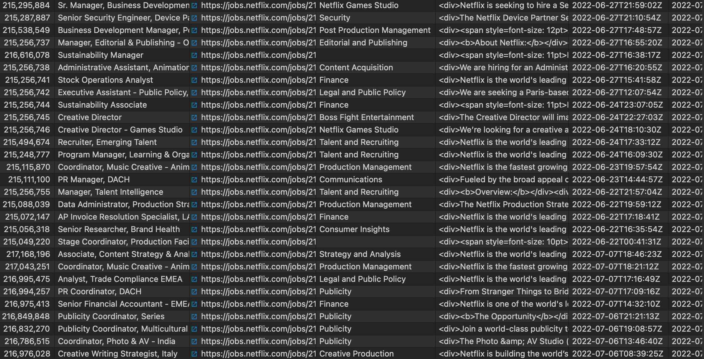This screenshot has height=359, width=704.
Task: Click link icon beside Sustainability Associate
Action: click(x=194, y=105)
